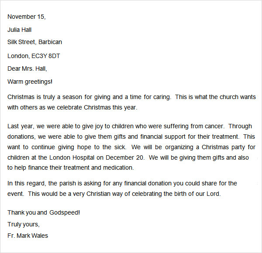Click the line starting 'donations, we were able'

click(131, 137)
